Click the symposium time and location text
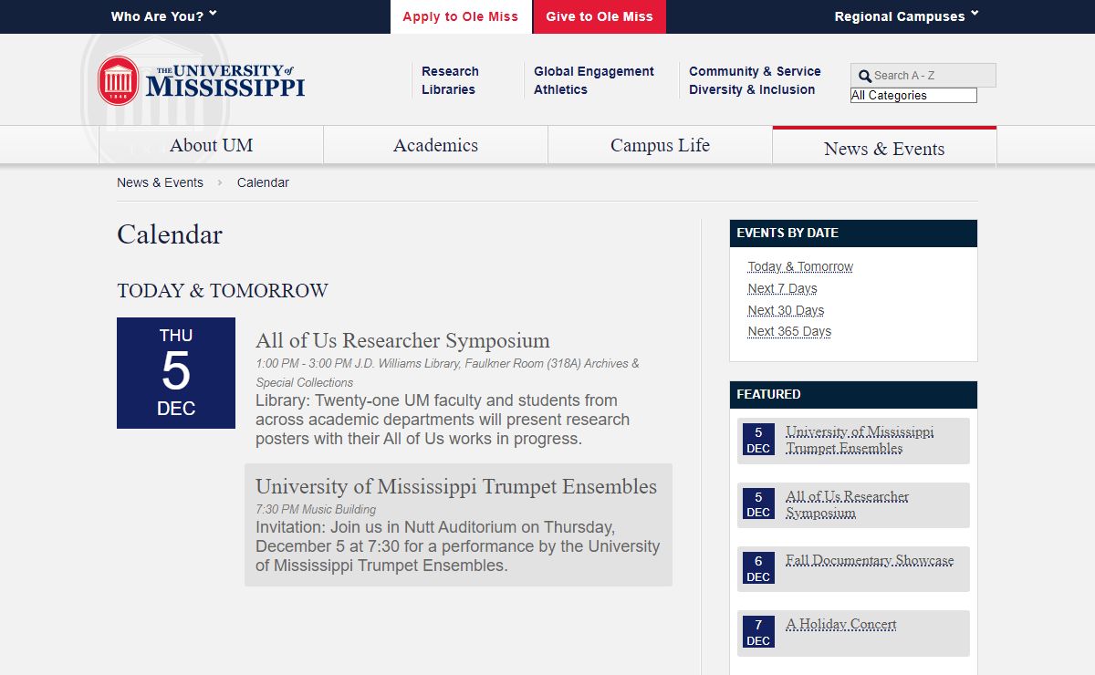This screenshot has height=675, width=1095. (x=447, y=372)
